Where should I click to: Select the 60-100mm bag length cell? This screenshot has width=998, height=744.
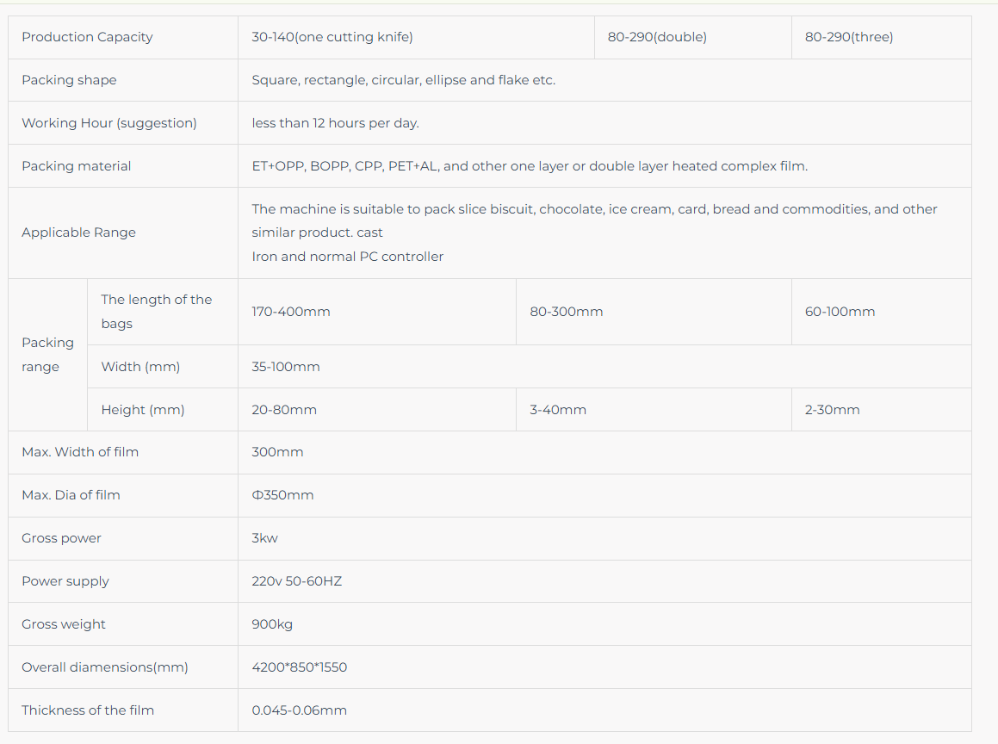[840, 312]
